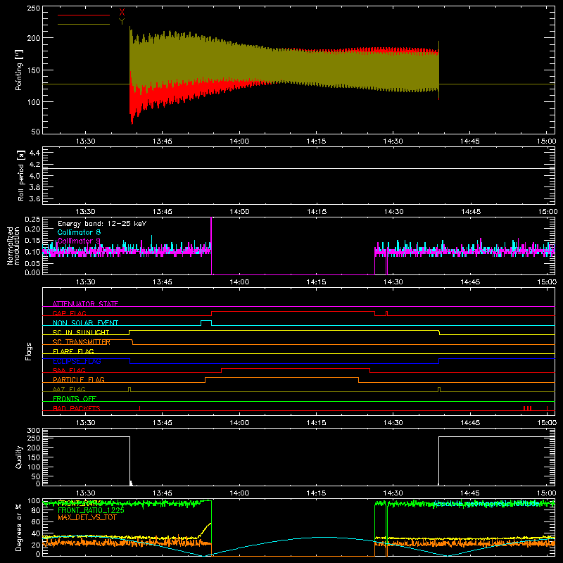This screenshot has height=563, width=563.
Task: Click the 200 tick on Pointing axis
Action: tap(34, 38)
